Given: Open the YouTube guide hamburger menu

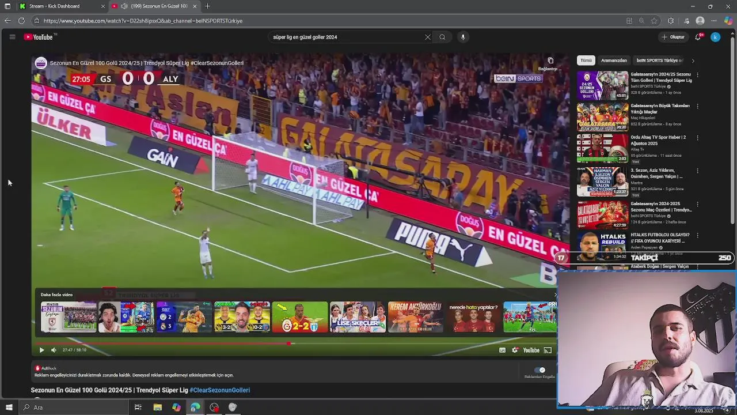Looking at the screenshot, I should point(12,37).
